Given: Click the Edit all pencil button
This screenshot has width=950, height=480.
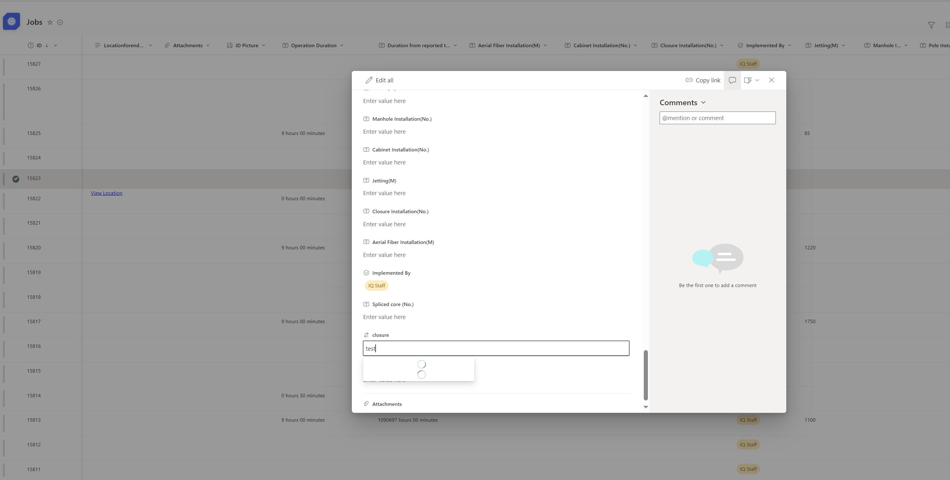Looking at the screenshot, I should 379,80.
